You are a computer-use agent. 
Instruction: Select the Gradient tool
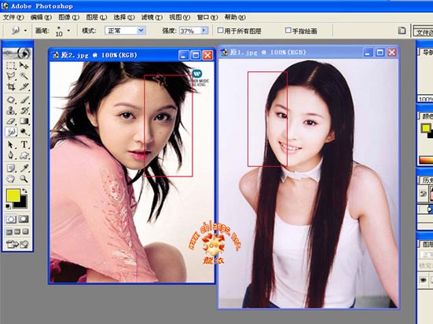[24, 122]
